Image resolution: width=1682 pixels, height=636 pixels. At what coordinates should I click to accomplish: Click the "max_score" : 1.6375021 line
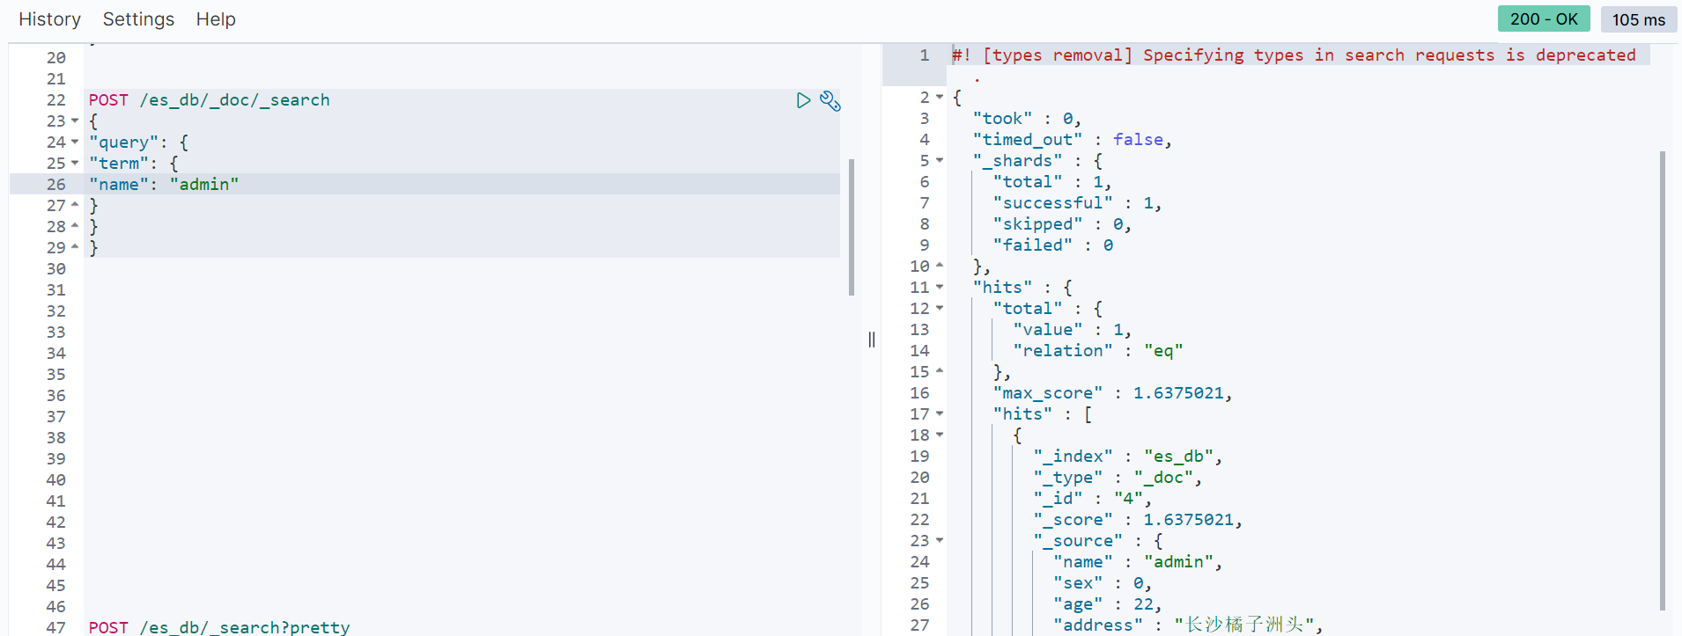[1112, 393]
